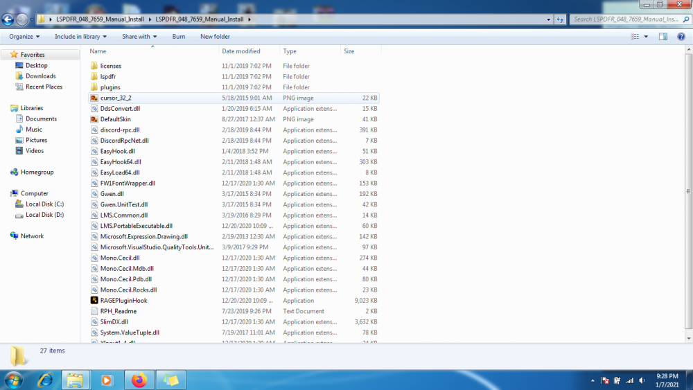This screenshot has width=693, height=390.
Task: Select LMS.PortableExecutable.dll file
Action: pos(136,226)
